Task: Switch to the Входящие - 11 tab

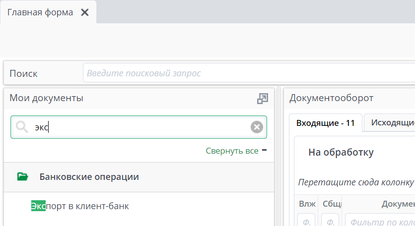Action: (325, 123)
